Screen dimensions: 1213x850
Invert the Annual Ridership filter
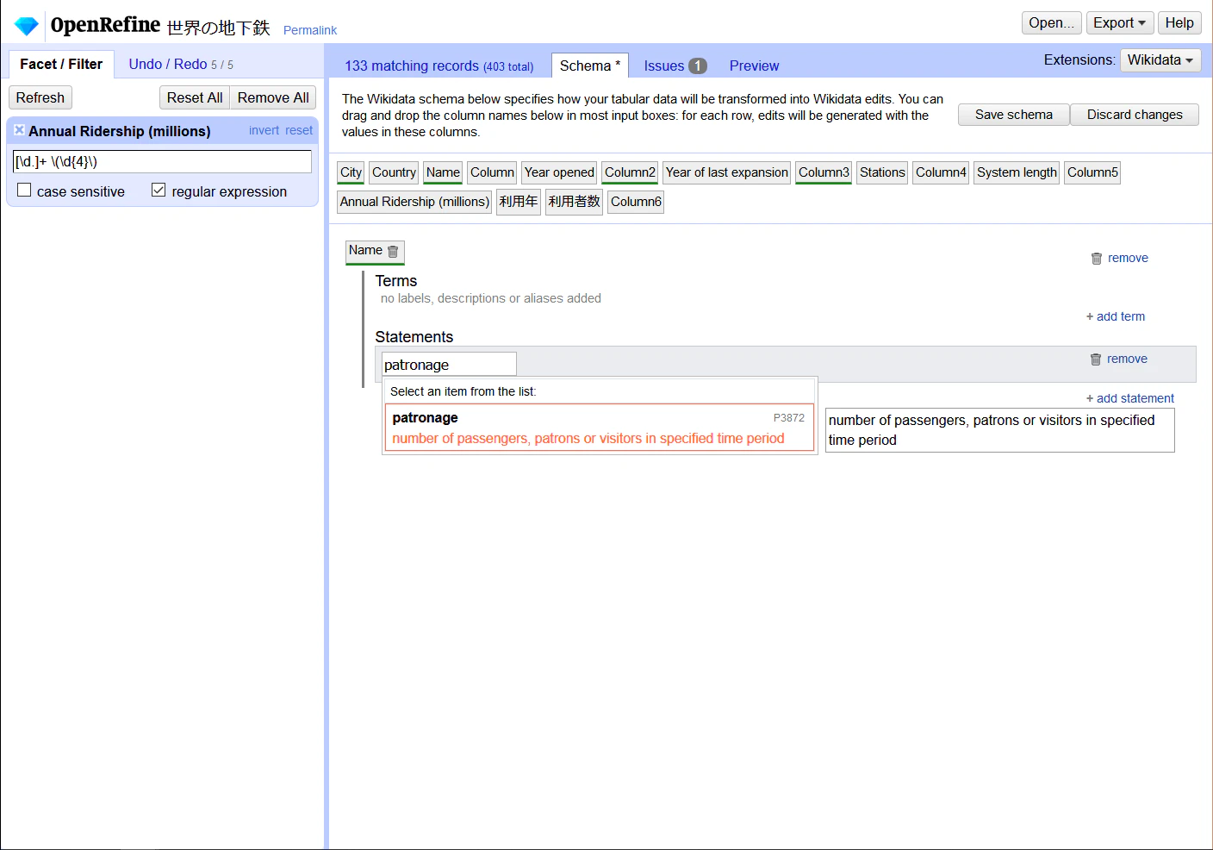[x=264, y=130]
